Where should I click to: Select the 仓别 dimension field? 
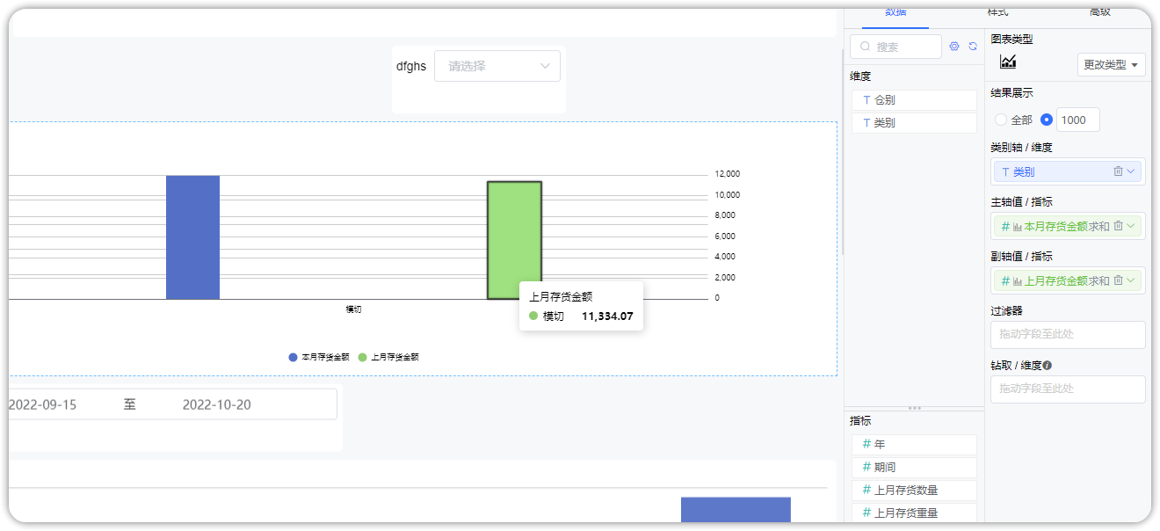914,100
